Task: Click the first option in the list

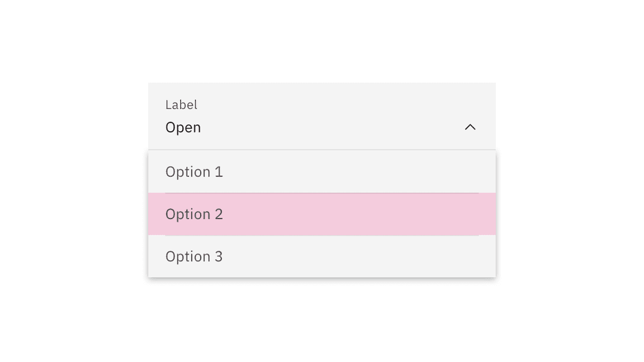Action: (x=321, y=172)
